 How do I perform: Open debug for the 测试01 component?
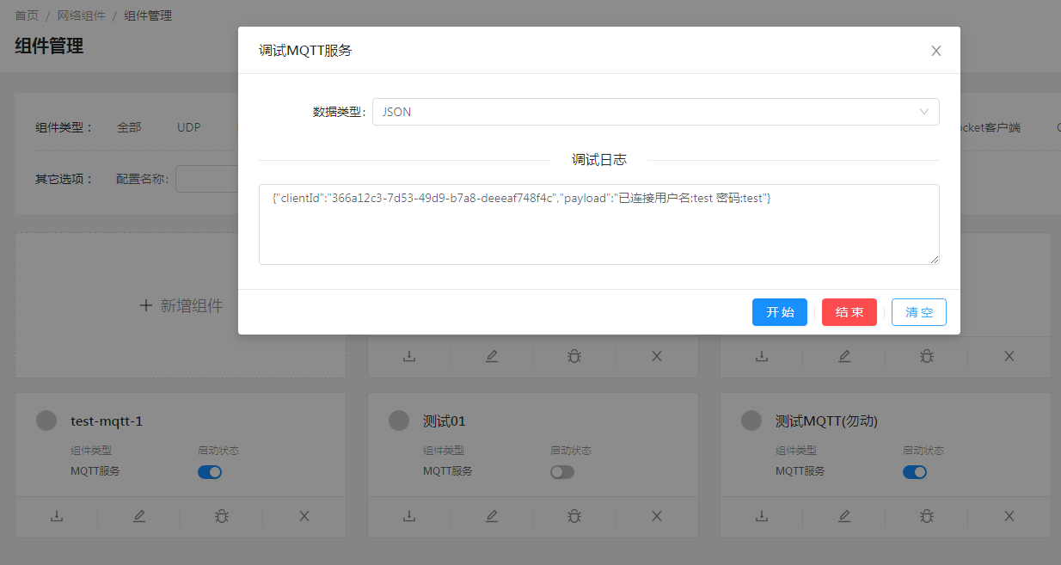coord(574,516)
